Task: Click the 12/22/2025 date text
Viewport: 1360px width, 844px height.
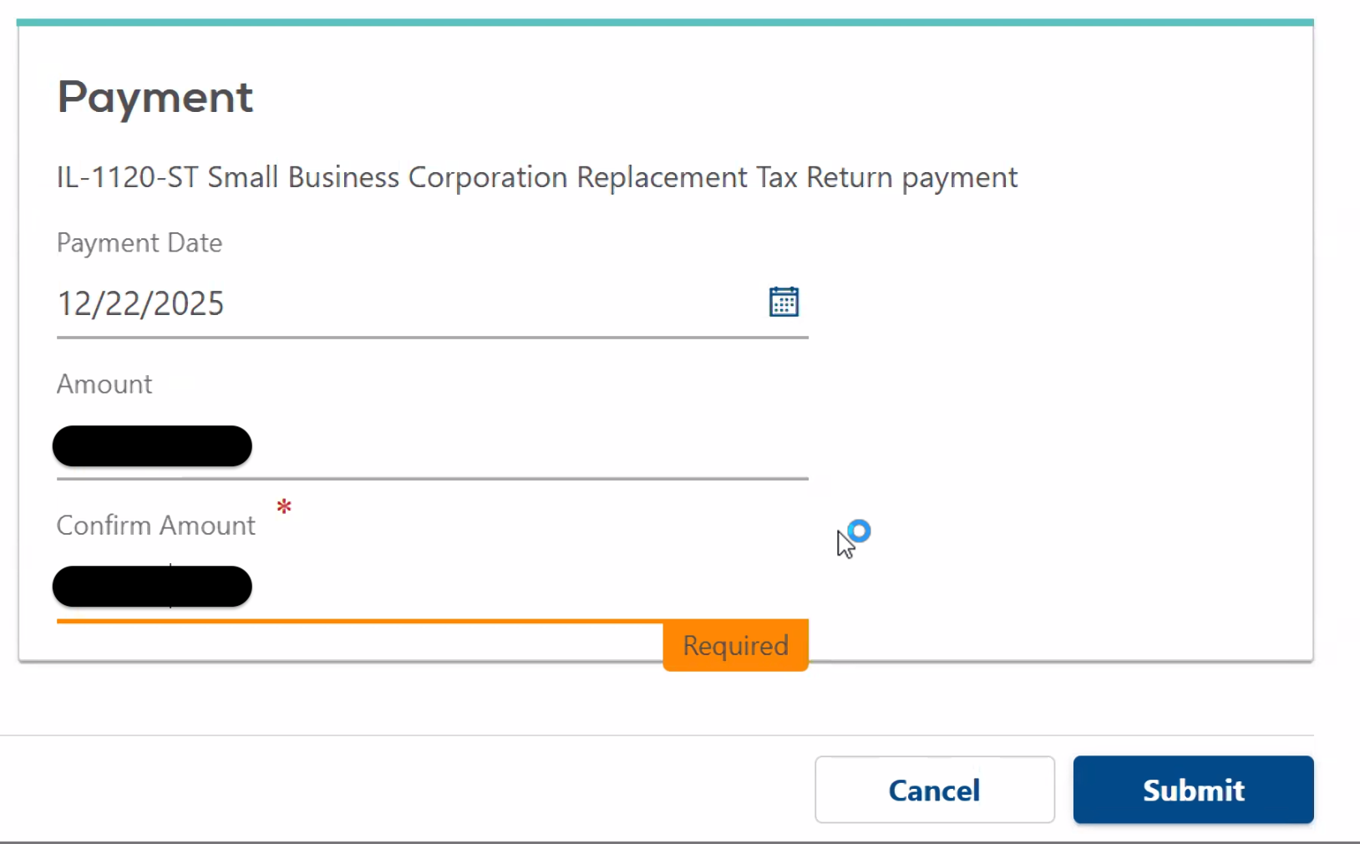Action: [140, 303]
